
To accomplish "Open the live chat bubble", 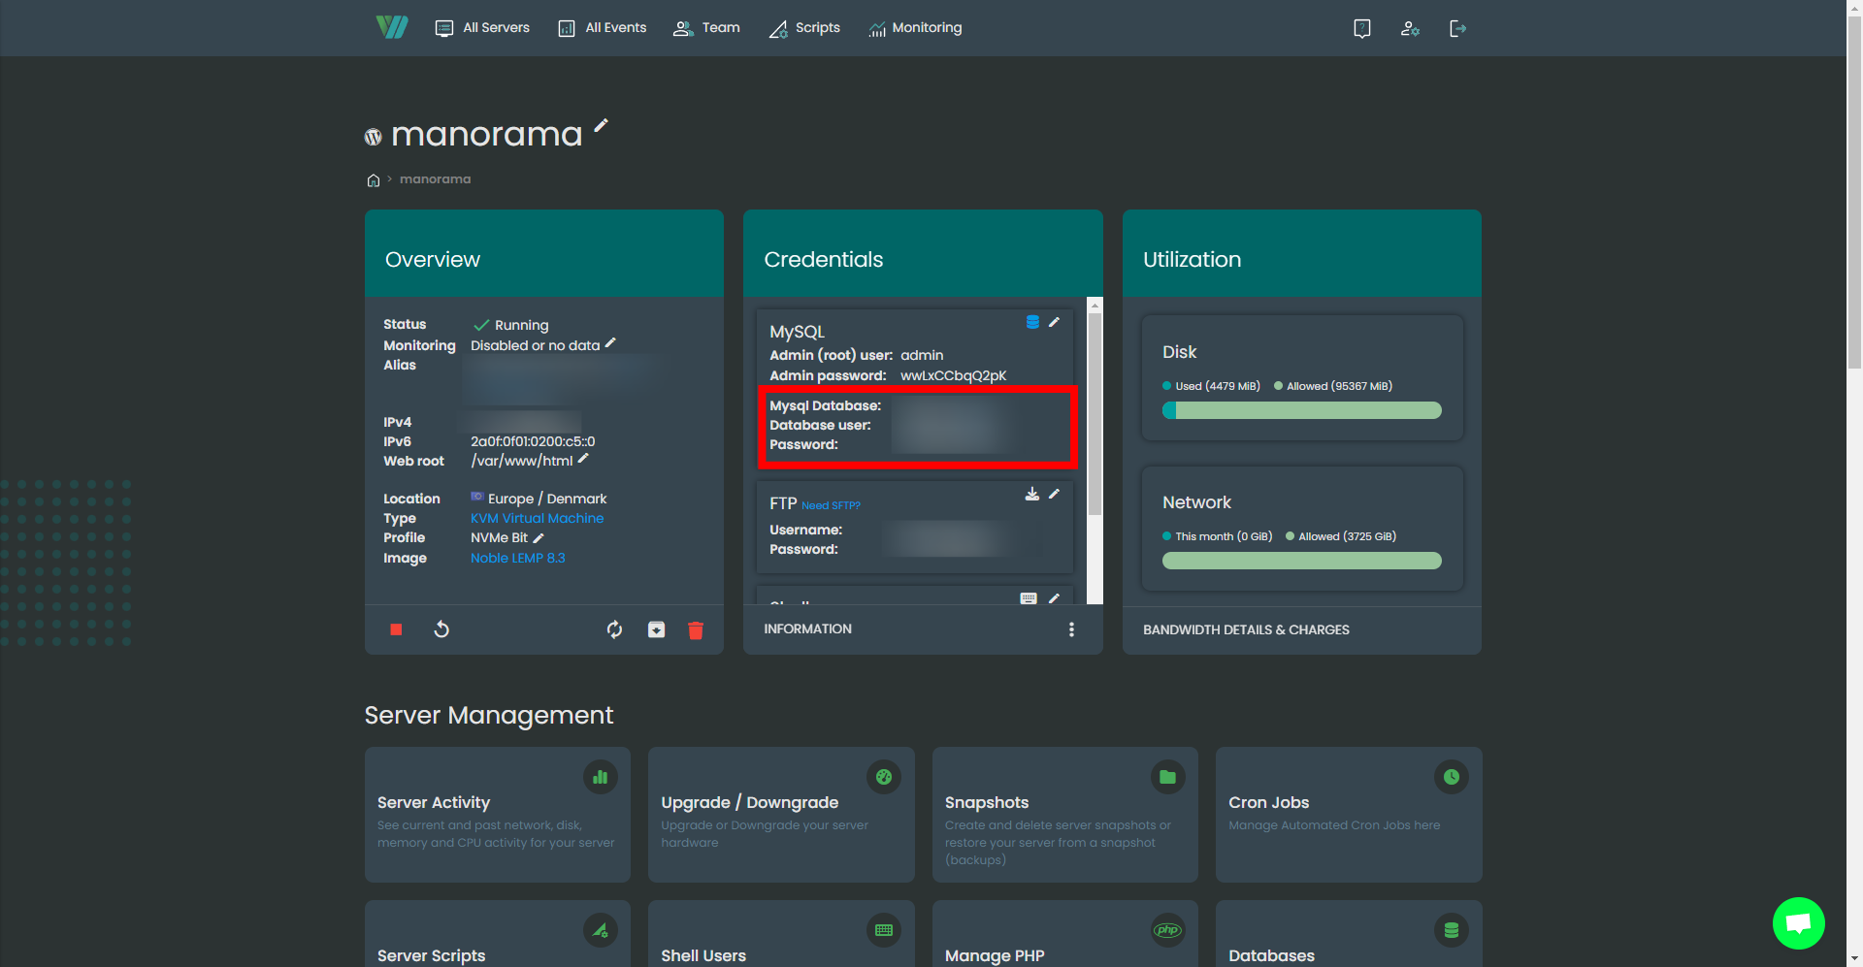I will 1798,923.
